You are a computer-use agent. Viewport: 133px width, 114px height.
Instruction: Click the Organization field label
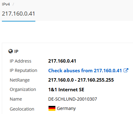23,89
